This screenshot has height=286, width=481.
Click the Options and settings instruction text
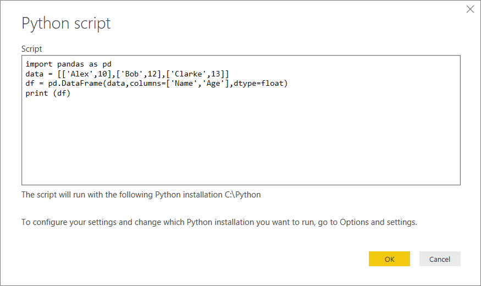[x=219, y=222]
